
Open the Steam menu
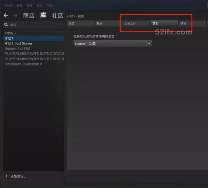[8, 5]
